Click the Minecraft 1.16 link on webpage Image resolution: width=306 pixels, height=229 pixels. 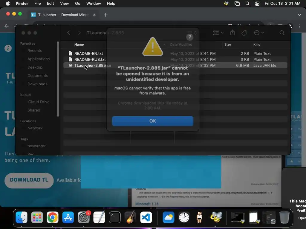tap(147, 204)
